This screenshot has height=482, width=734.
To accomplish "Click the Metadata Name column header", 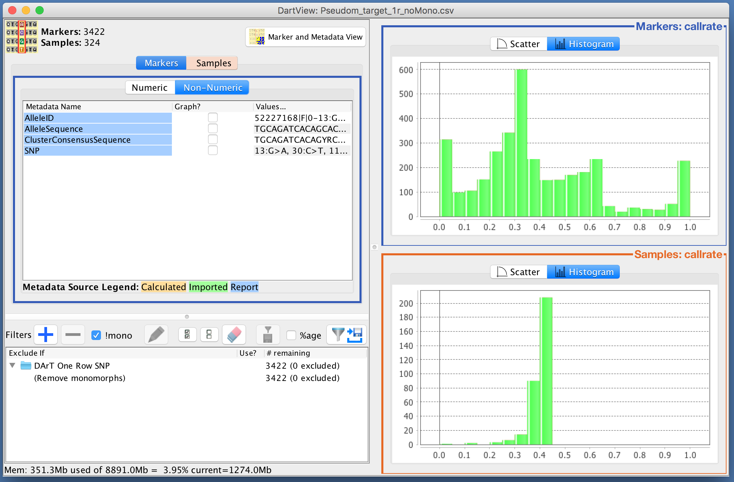I will click(x=98, y=107).
